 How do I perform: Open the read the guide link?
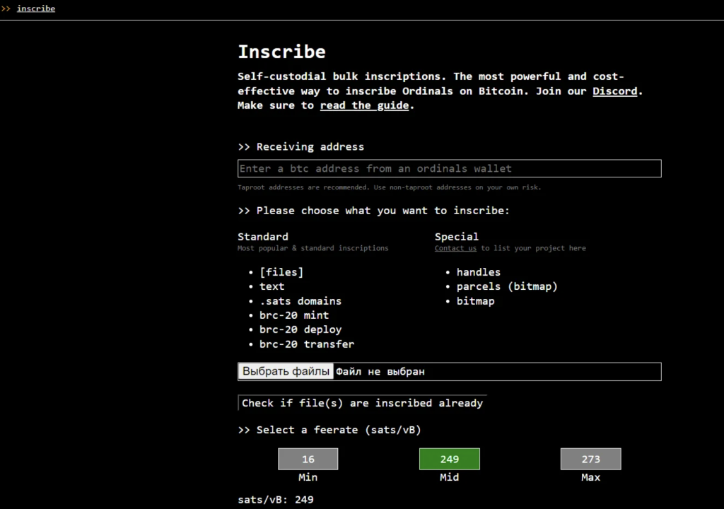[364, 105]
